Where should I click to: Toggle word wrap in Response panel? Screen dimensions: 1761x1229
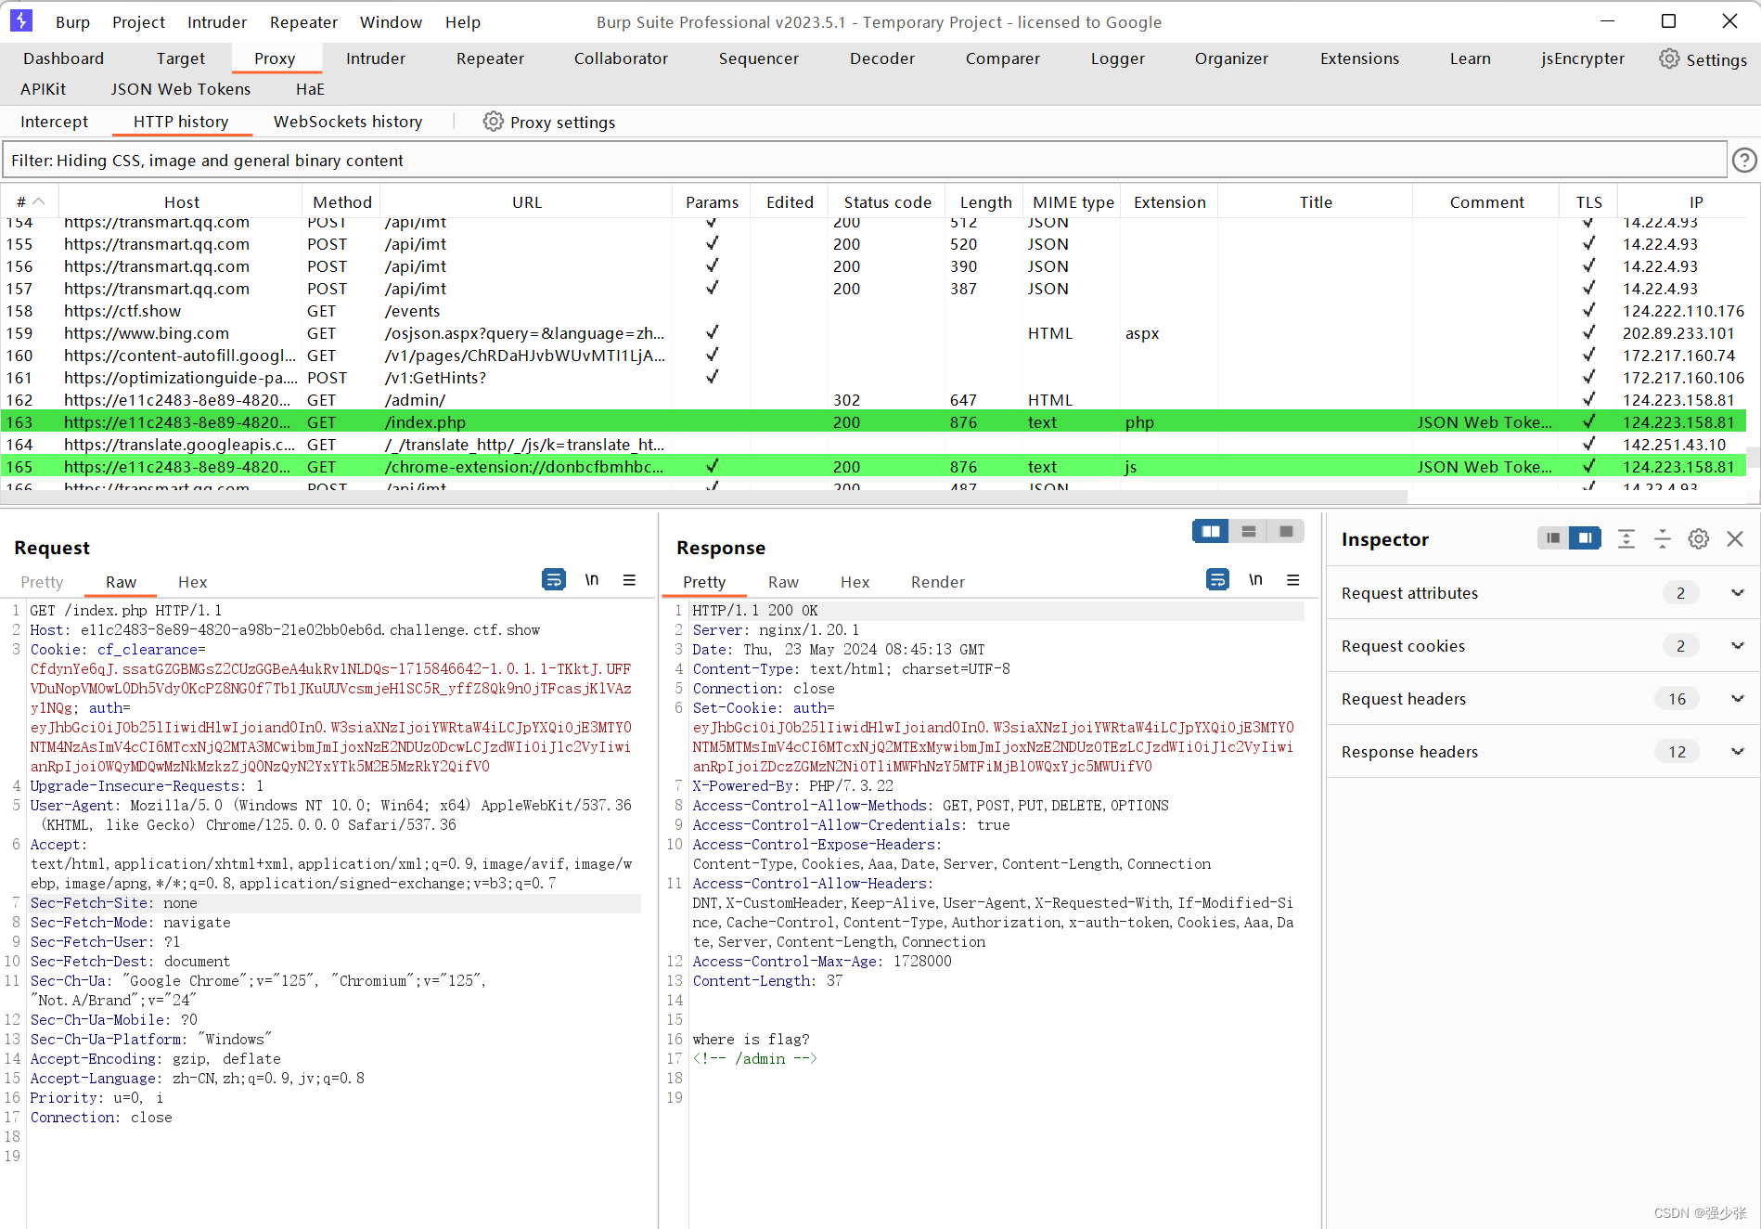(x=1217, y=580)
